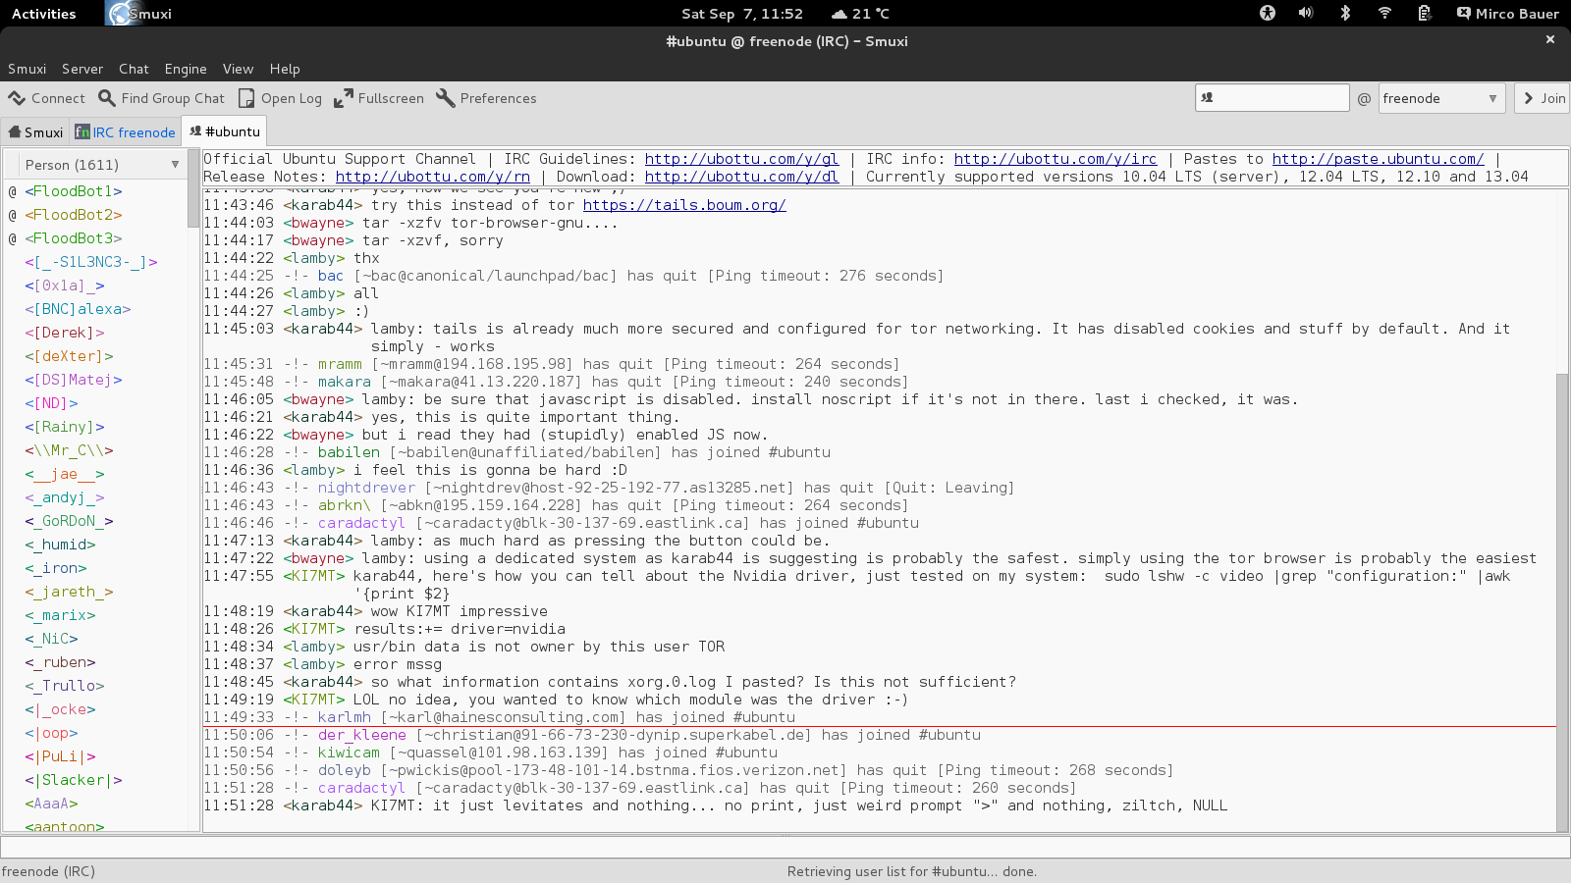Open the Engine menu
This screenshot has width=1571, height=883.
tap(186, 69)
